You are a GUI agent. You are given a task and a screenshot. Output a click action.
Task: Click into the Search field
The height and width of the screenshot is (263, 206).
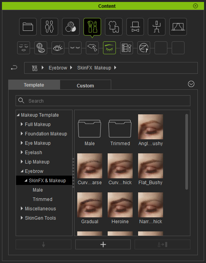103,101
